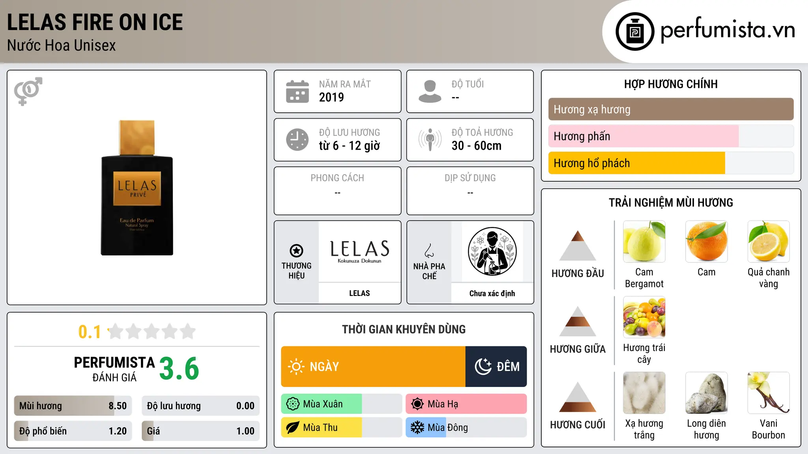Click the perfumer illustration above Chưa xác định
The width and height of the screenshot is (808, 454).
pos(492,251)
